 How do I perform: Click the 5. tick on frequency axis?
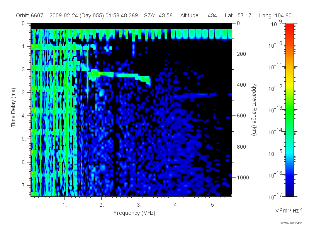213,205
